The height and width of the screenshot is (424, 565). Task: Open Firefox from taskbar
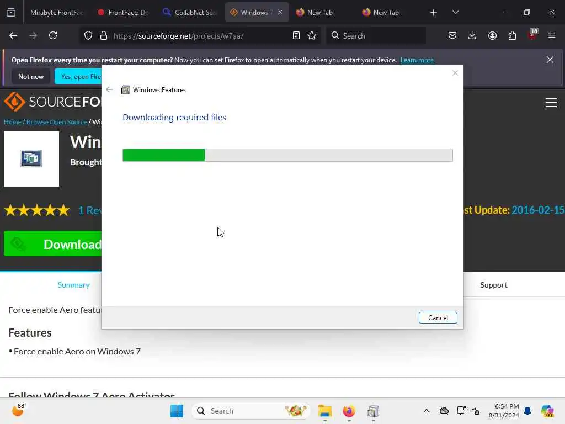click(349, 411)
